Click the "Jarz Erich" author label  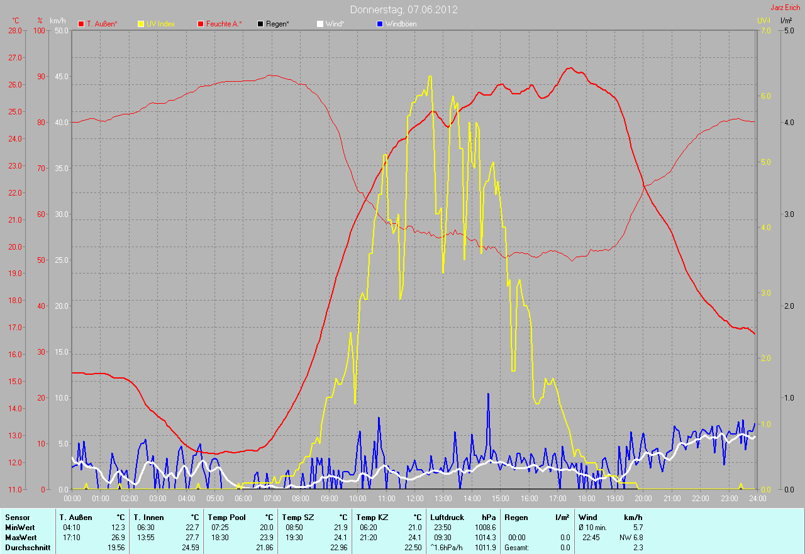[x=786, y=8]
